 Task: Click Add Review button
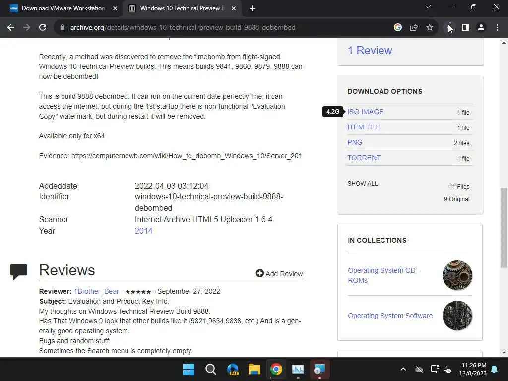click(279, 274)
